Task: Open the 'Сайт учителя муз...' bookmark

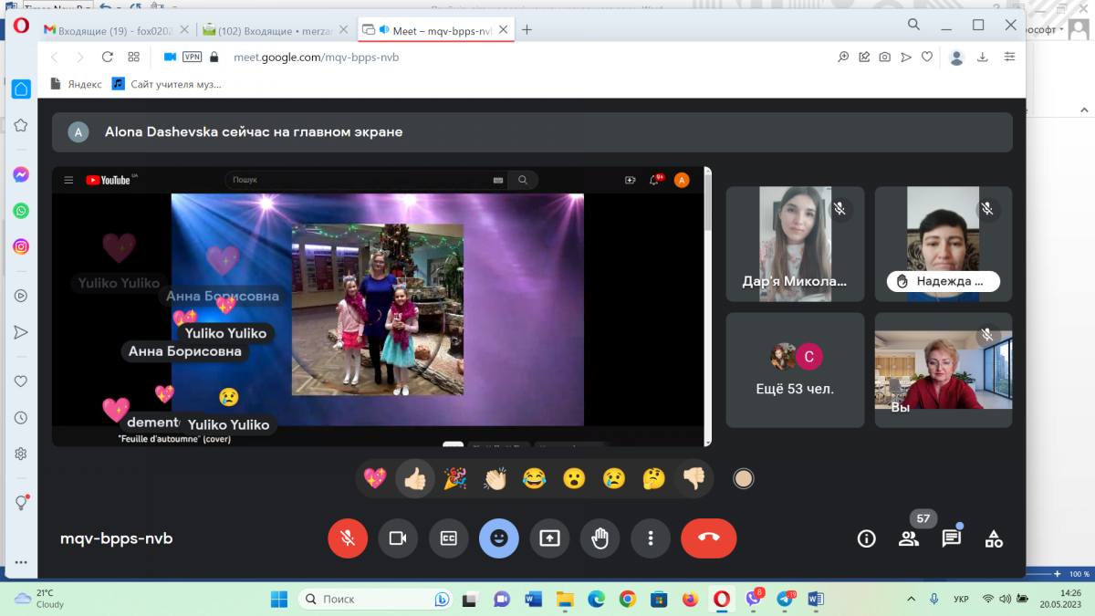Action: point(167,84)
